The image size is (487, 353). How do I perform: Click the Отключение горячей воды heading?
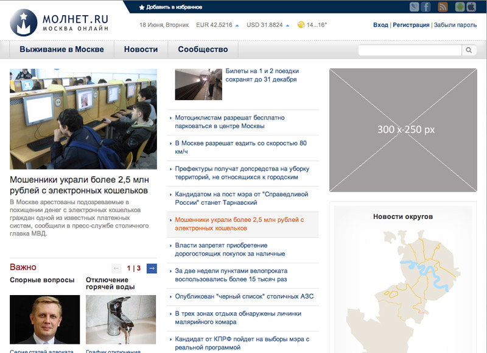pos(110,283)
